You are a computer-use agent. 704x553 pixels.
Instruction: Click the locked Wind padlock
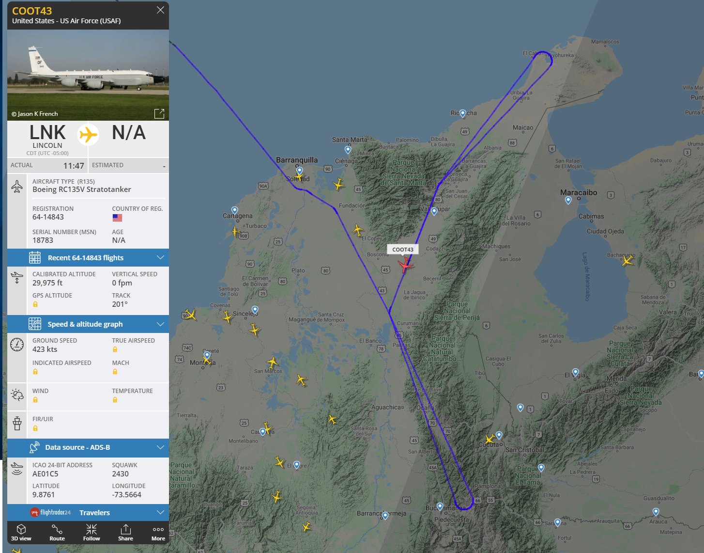click(x=35, y=400)
